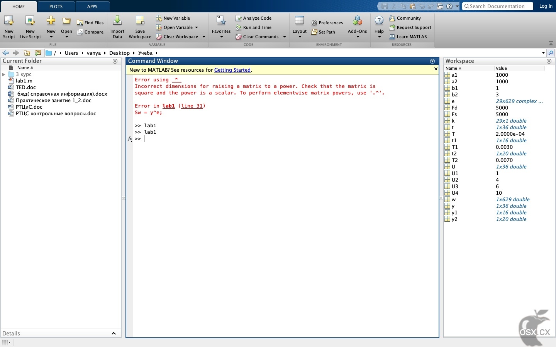556x347 pixels.
Task: Switch to APPS tab
Action: [92, 7]
